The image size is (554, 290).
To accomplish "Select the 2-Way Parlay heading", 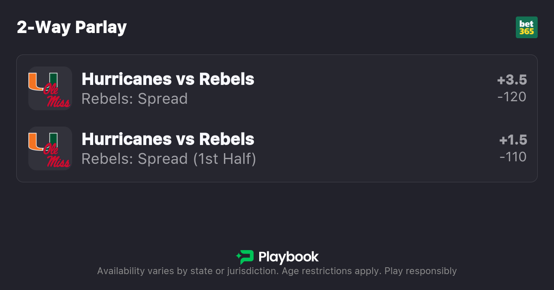I will [72, 27].
